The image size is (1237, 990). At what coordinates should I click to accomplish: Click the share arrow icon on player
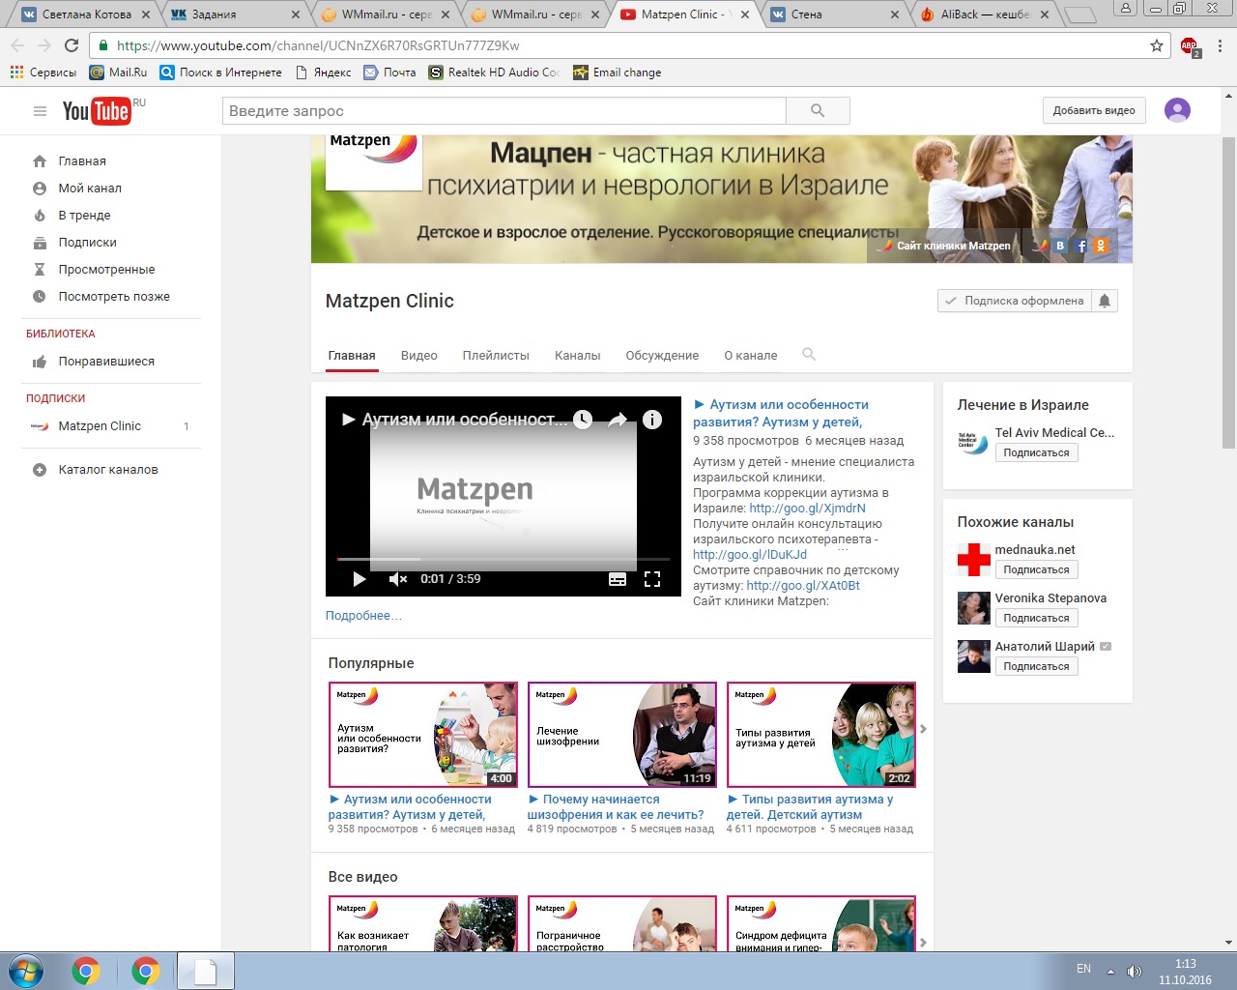pos(618,420)
